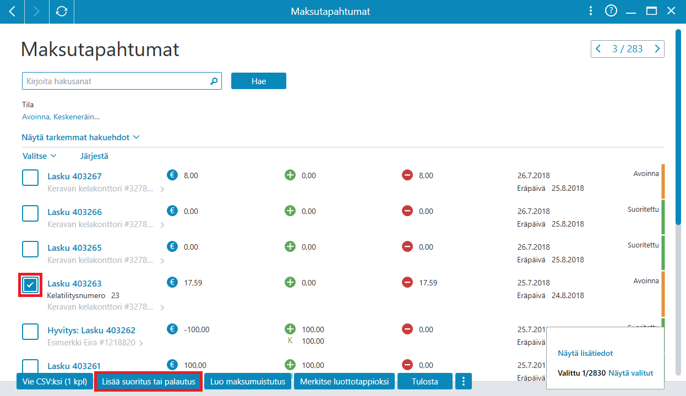The width and height of the screenshot is (686, 396).
Task: Go to previous page with left chevron
Action: tap(598, 49)
